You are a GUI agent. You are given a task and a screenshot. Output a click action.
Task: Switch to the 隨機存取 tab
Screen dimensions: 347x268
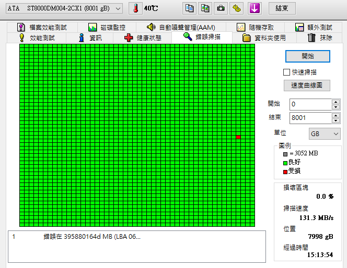(256, 28)
